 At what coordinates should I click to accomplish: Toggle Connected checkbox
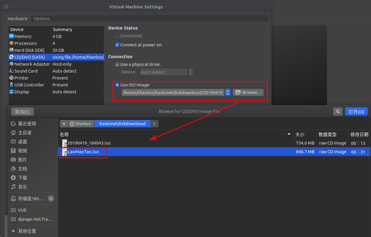(117, 36)
